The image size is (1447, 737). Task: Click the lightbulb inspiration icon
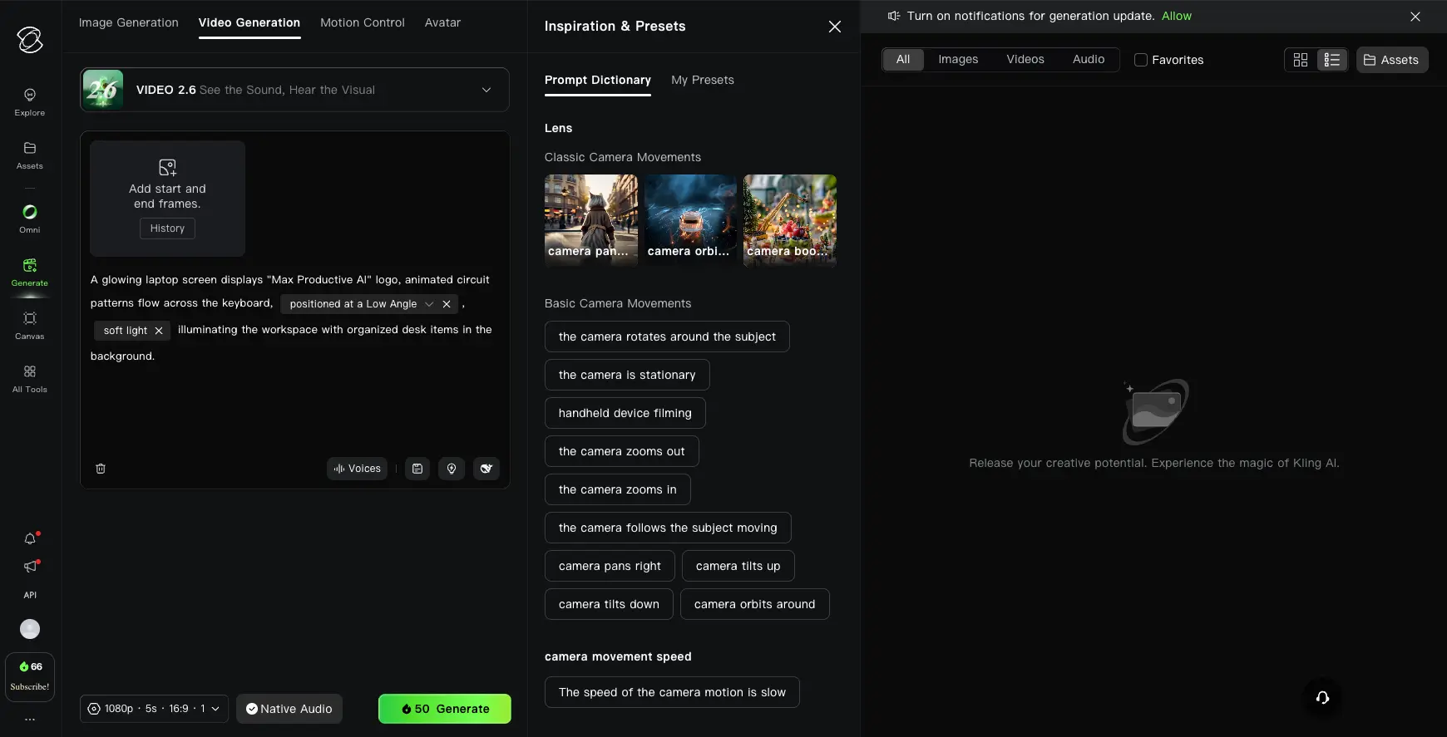tap(452, 469)
